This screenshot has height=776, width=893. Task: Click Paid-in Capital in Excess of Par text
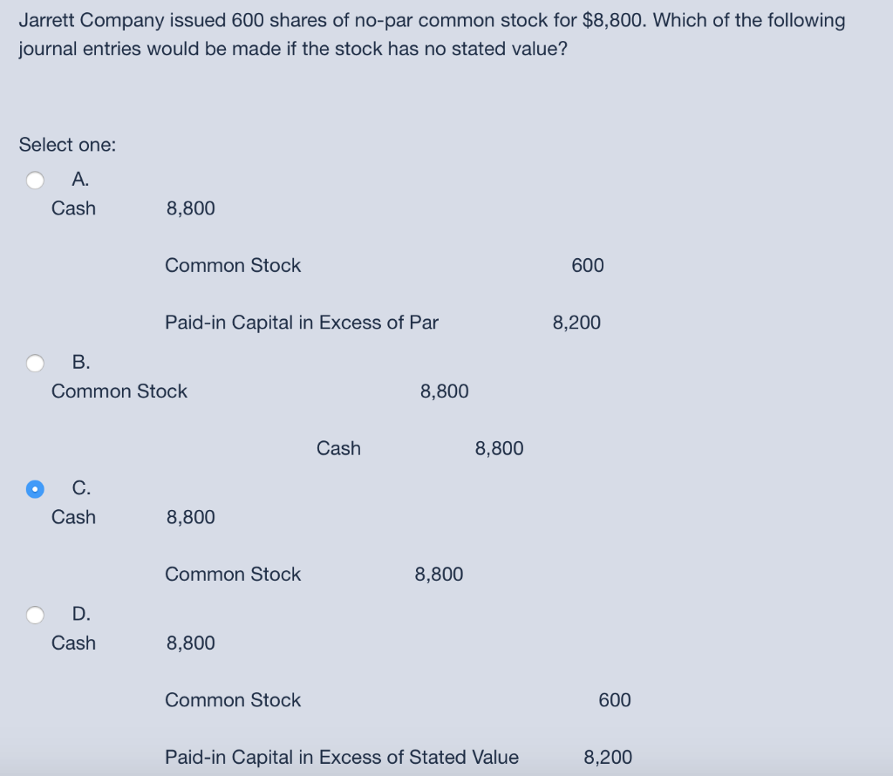pyautogui.click(x=302, y=322)
